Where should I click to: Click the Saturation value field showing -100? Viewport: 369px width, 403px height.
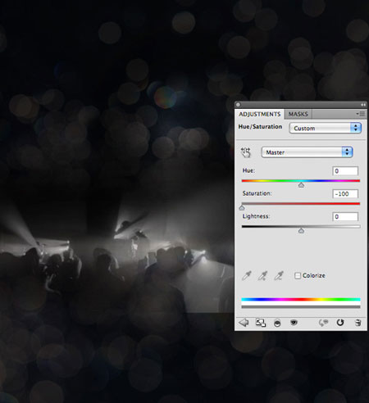point(345,194)
